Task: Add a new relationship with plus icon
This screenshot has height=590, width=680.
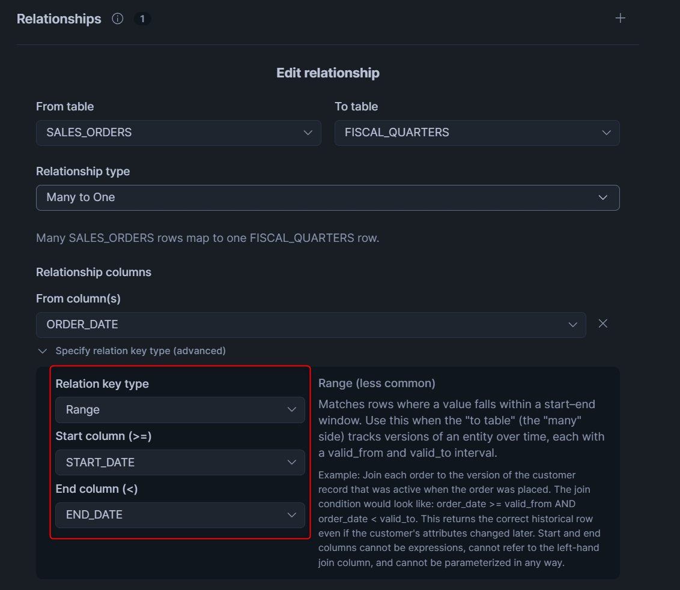Action: (x=621, y=18)
